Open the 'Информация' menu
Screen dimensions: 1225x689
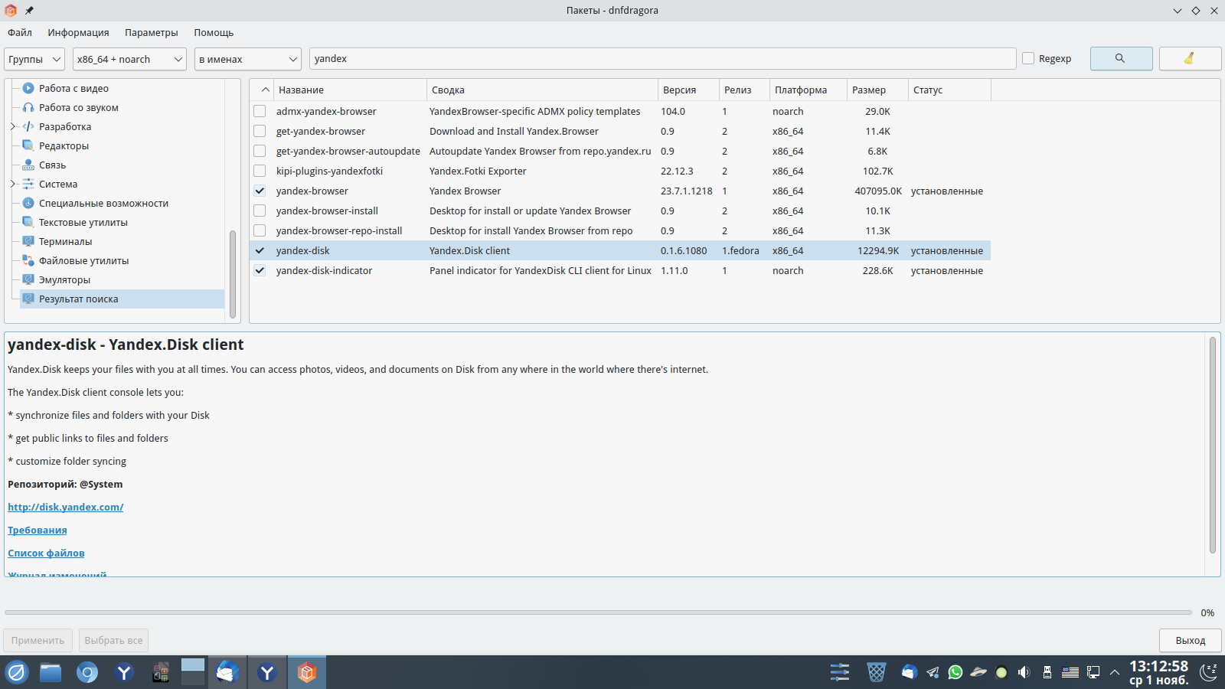[x=78, y=32]
